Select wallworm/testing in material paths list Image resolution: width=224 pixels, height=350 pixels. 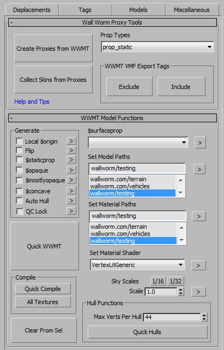(x=133, y=241)
